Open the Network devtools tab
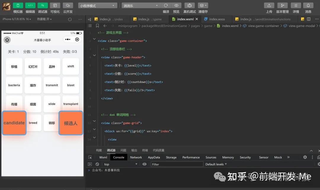The height and width of the screenshot is (190, 320). (x=136, y=157)
